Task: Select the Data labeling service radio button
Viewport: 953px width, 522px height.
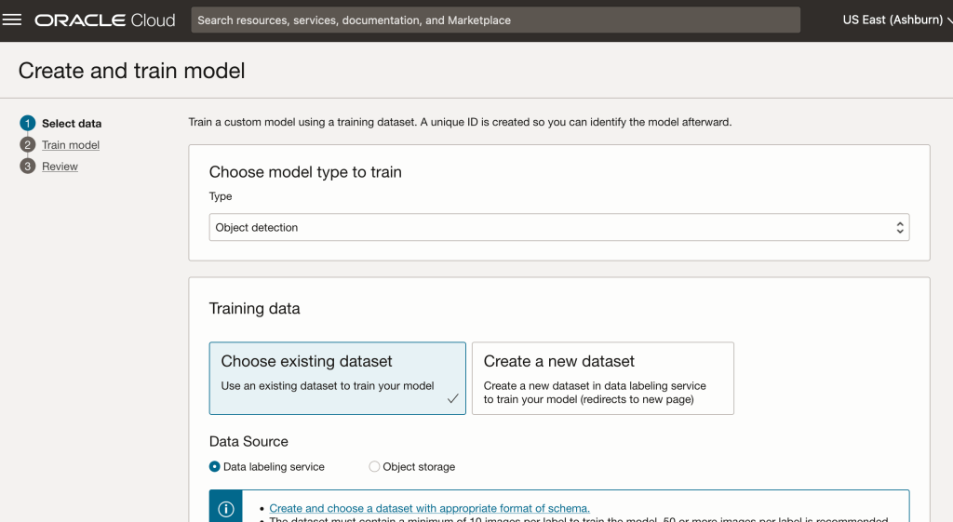Action: 215,467
